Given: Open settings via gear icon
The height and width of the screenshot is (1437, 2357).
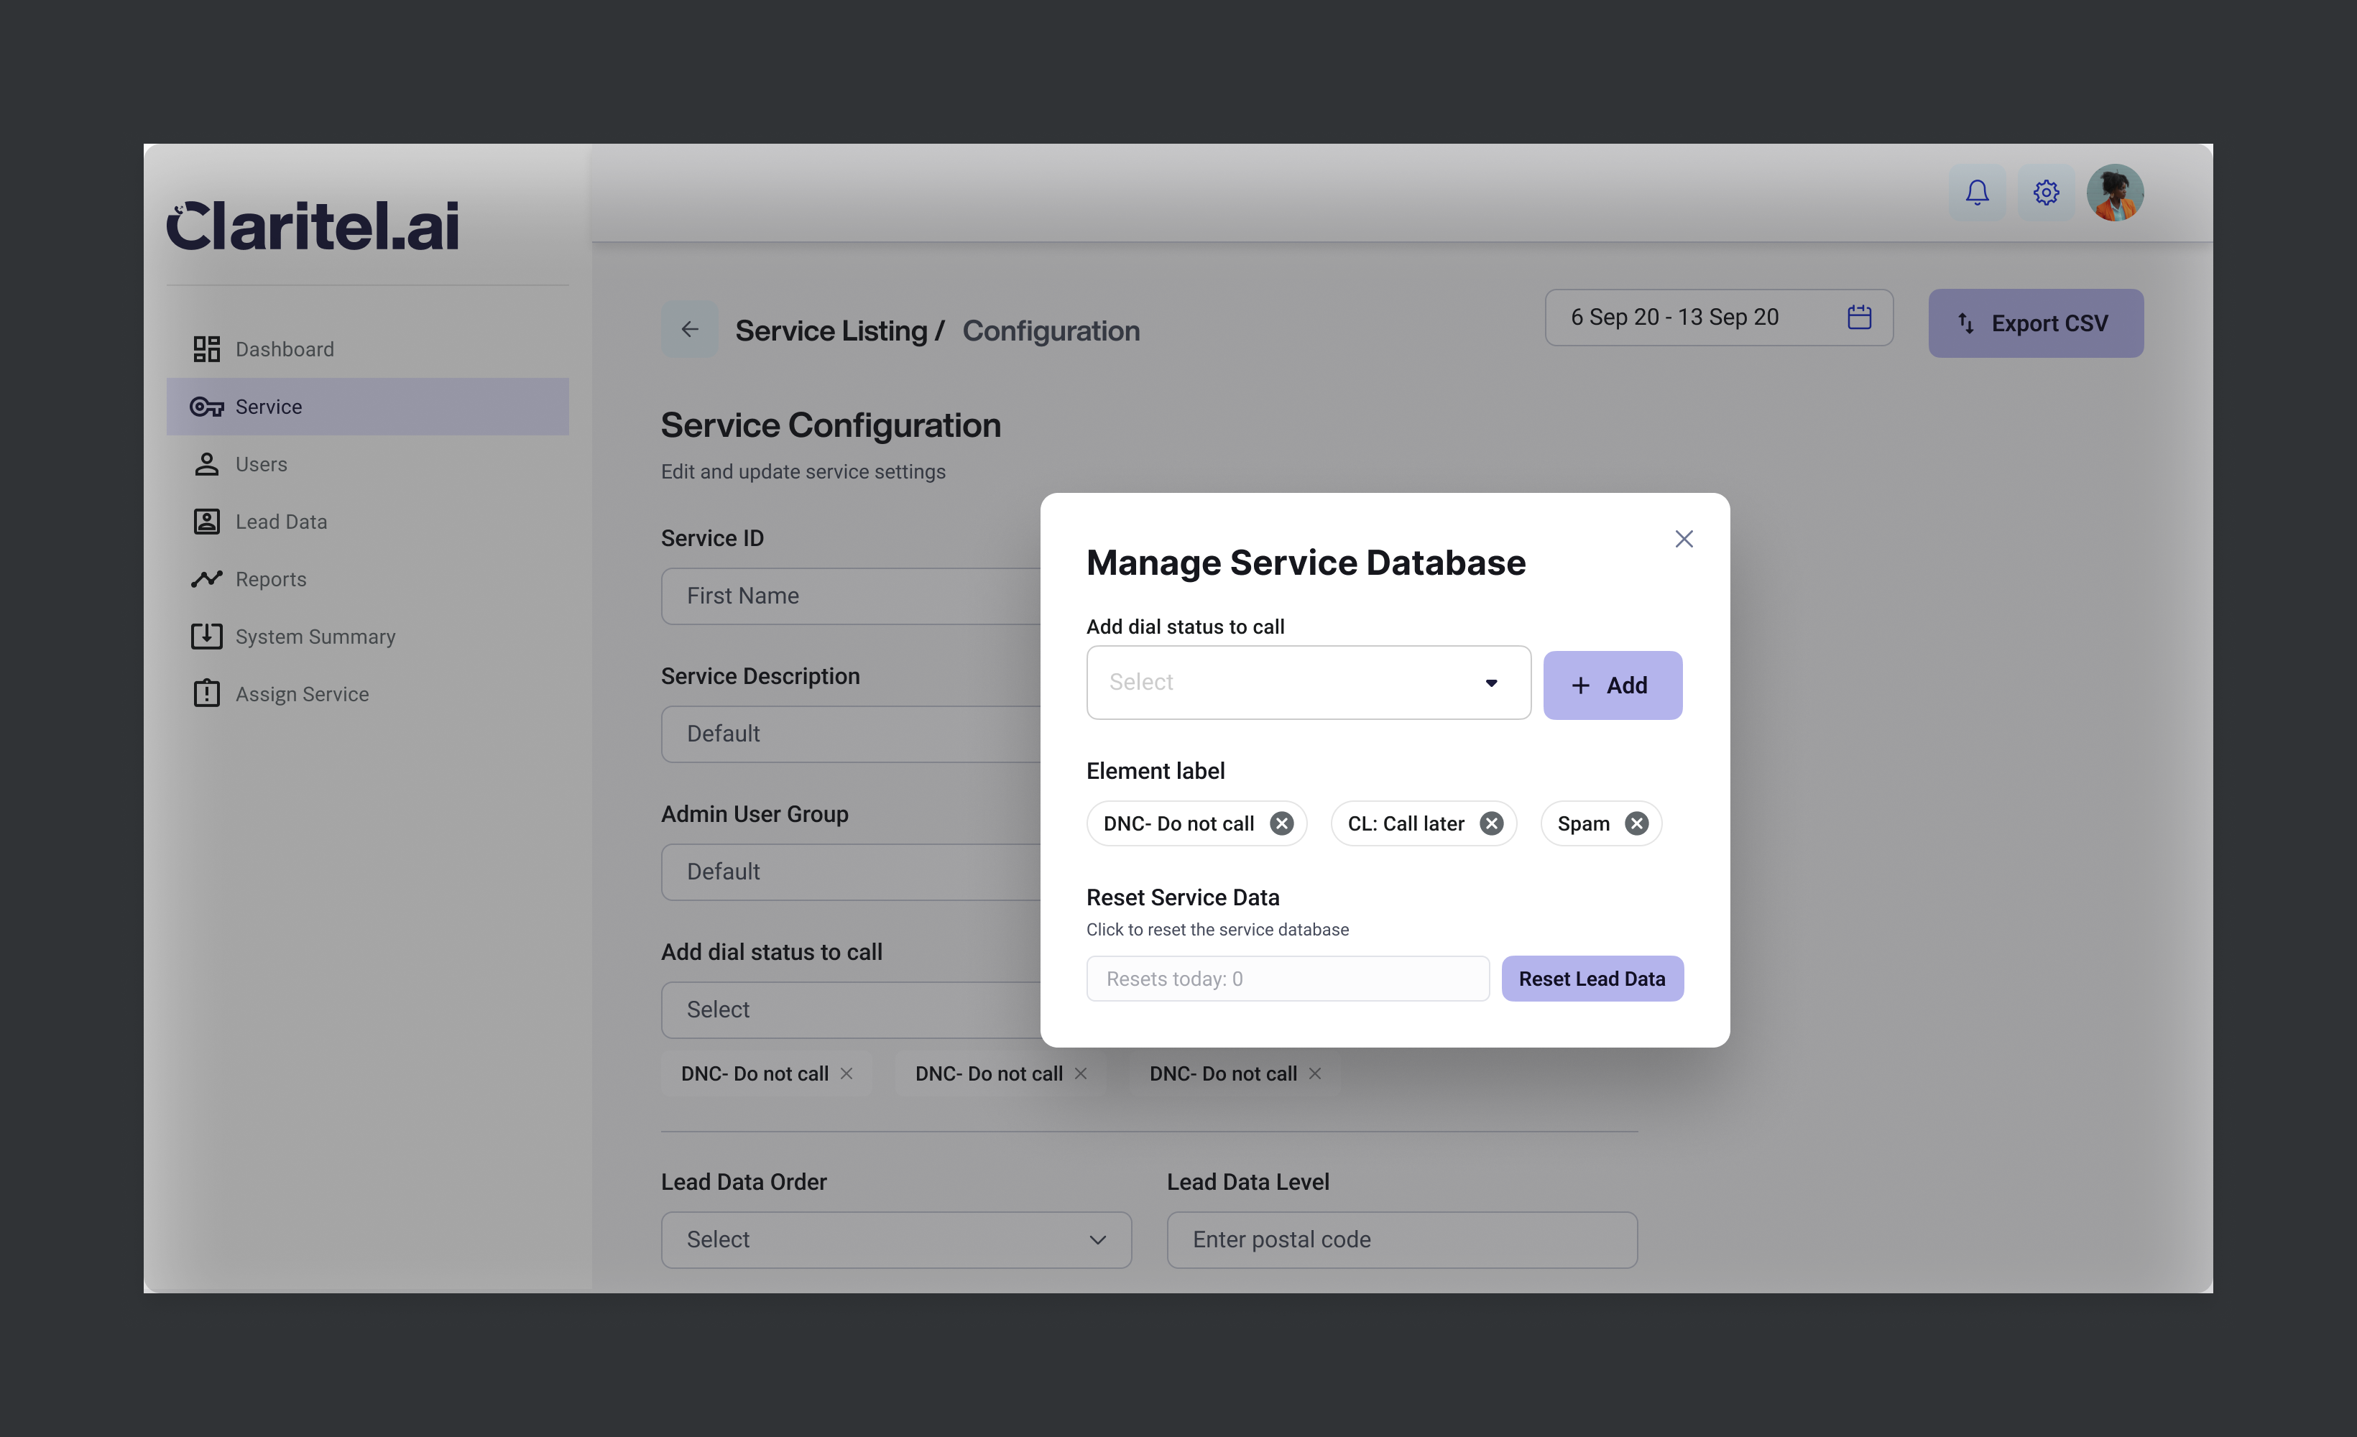Looking at the screenshot, I should [x=2045, y=193].
